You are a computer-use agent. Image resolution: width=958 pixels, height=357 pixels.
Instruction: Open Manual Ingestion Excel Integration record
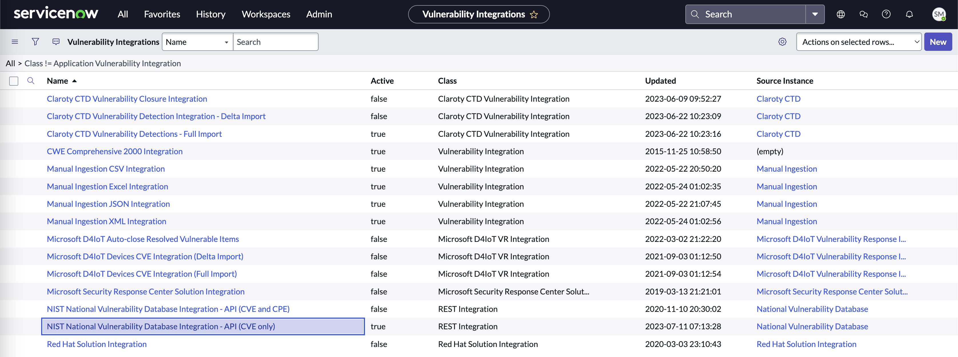pyautogui.click(x=107, y=186)
